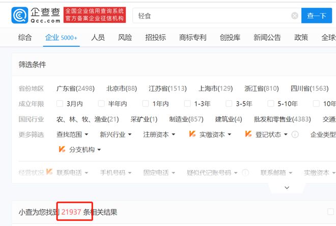Filter by 浙江省(810)
This screenshot has width=336, height=226.
coord(262,89)
